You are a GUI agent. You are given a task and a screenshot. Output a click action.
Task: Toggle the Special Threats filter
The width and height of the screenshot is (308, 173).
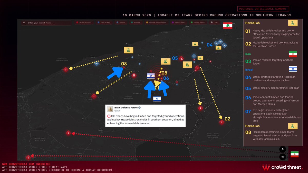[x=178, y=23]
